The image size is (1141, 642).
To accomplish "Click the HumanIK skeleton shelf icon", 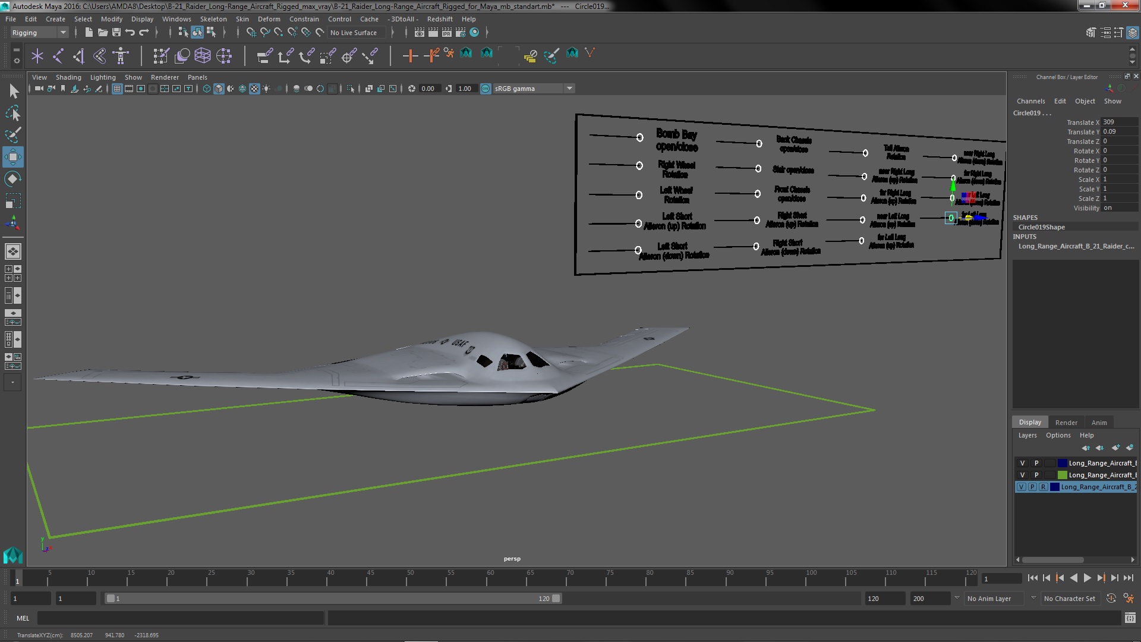I will pos(121,56).
